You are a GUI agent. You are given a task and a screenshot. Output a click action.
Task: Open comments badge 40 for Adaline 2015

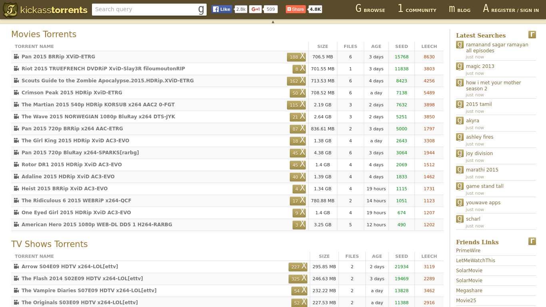[298, 177]
